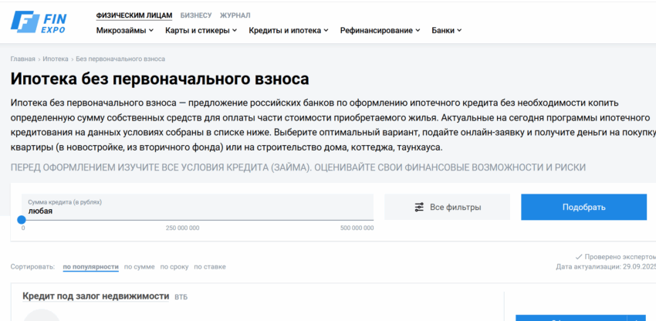Select sorting по сроку
The width and height of the screenshot is (656, 321).
[x=174, y=267]
